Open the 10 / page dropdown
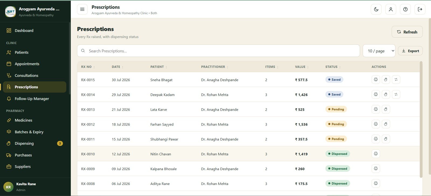 pos(379,51)
